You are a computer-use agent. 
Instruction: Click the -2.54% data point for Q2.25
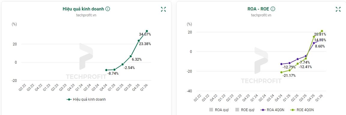click(x=123, y=64)
